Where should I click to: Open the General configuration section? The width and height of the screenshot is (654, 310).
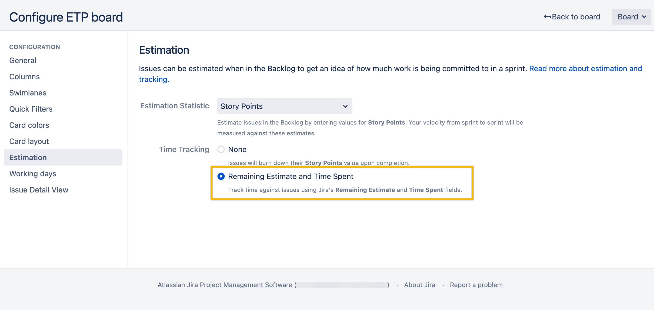[x=23, y=60]
